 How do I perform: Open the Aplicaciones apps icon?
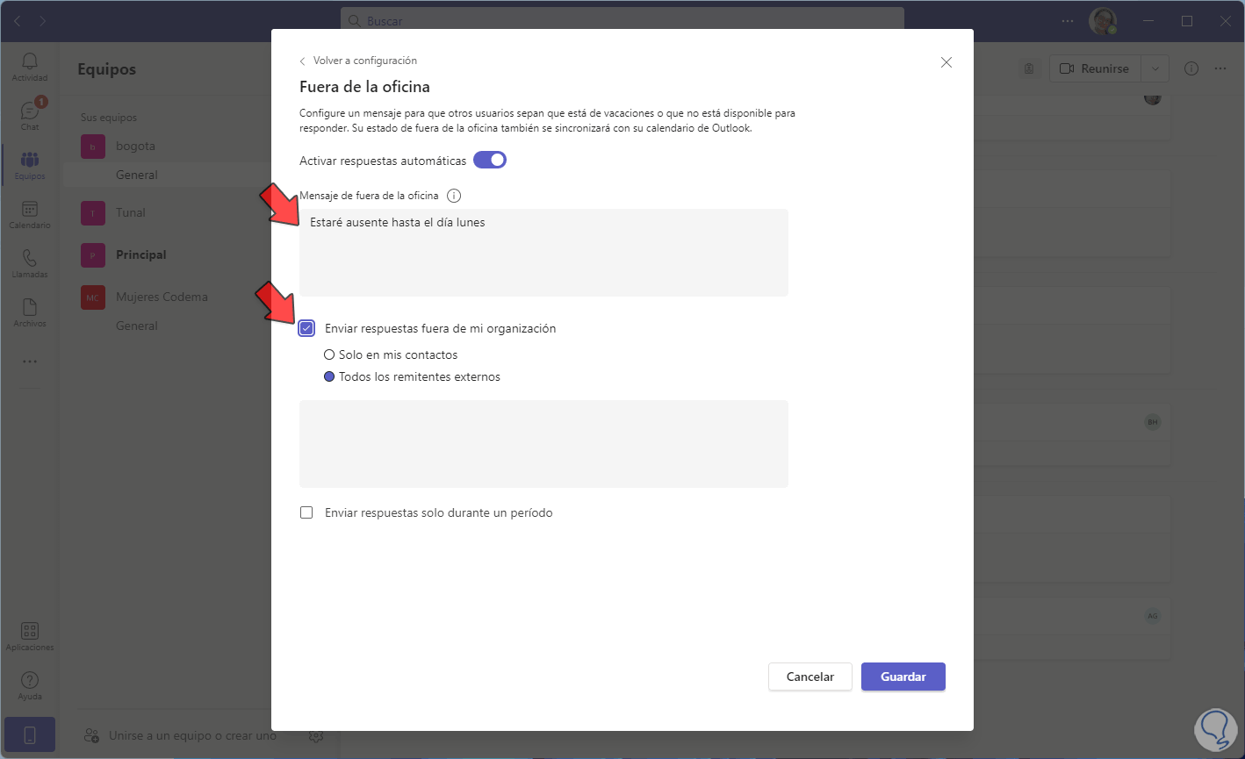click(30, 636)
